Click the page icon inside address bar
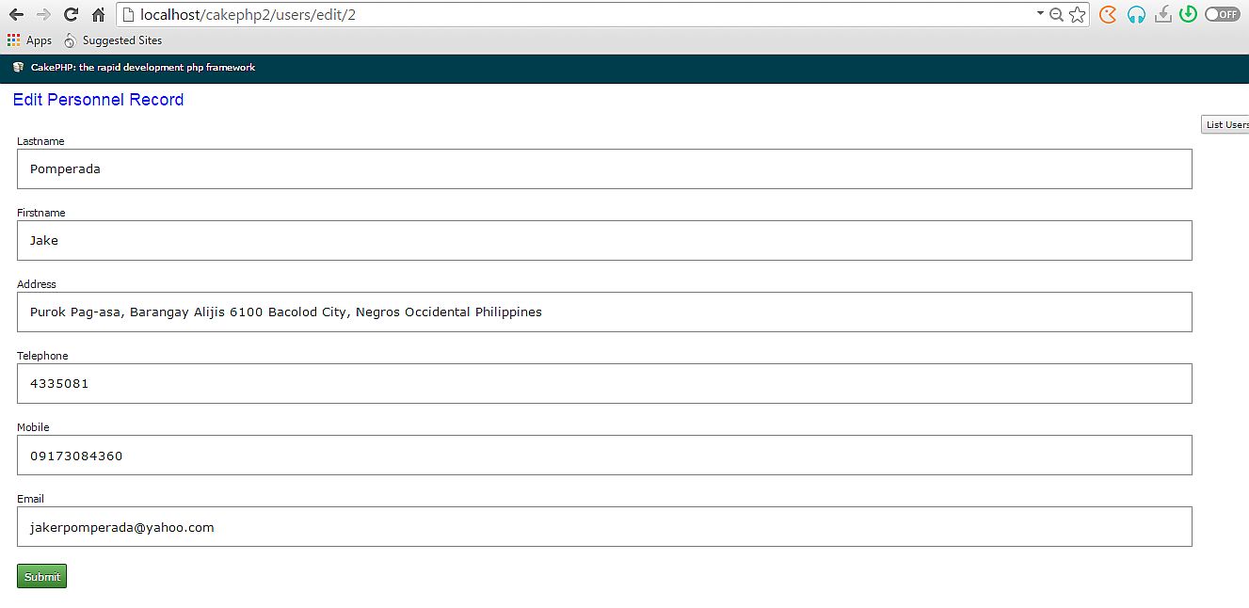Image resolution: width=1249 pixels, height=608 pixels. (129, 14)
